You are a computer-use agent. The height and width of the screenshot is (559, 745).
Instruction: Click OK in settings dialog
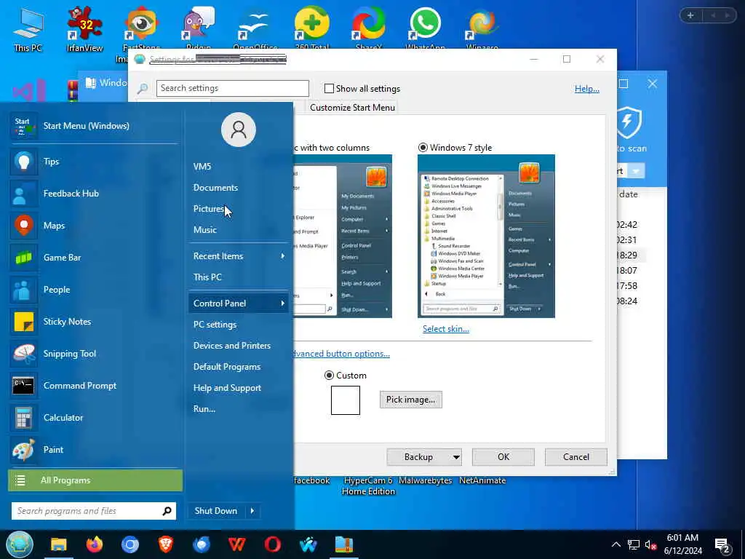click(x=503, y=457)
